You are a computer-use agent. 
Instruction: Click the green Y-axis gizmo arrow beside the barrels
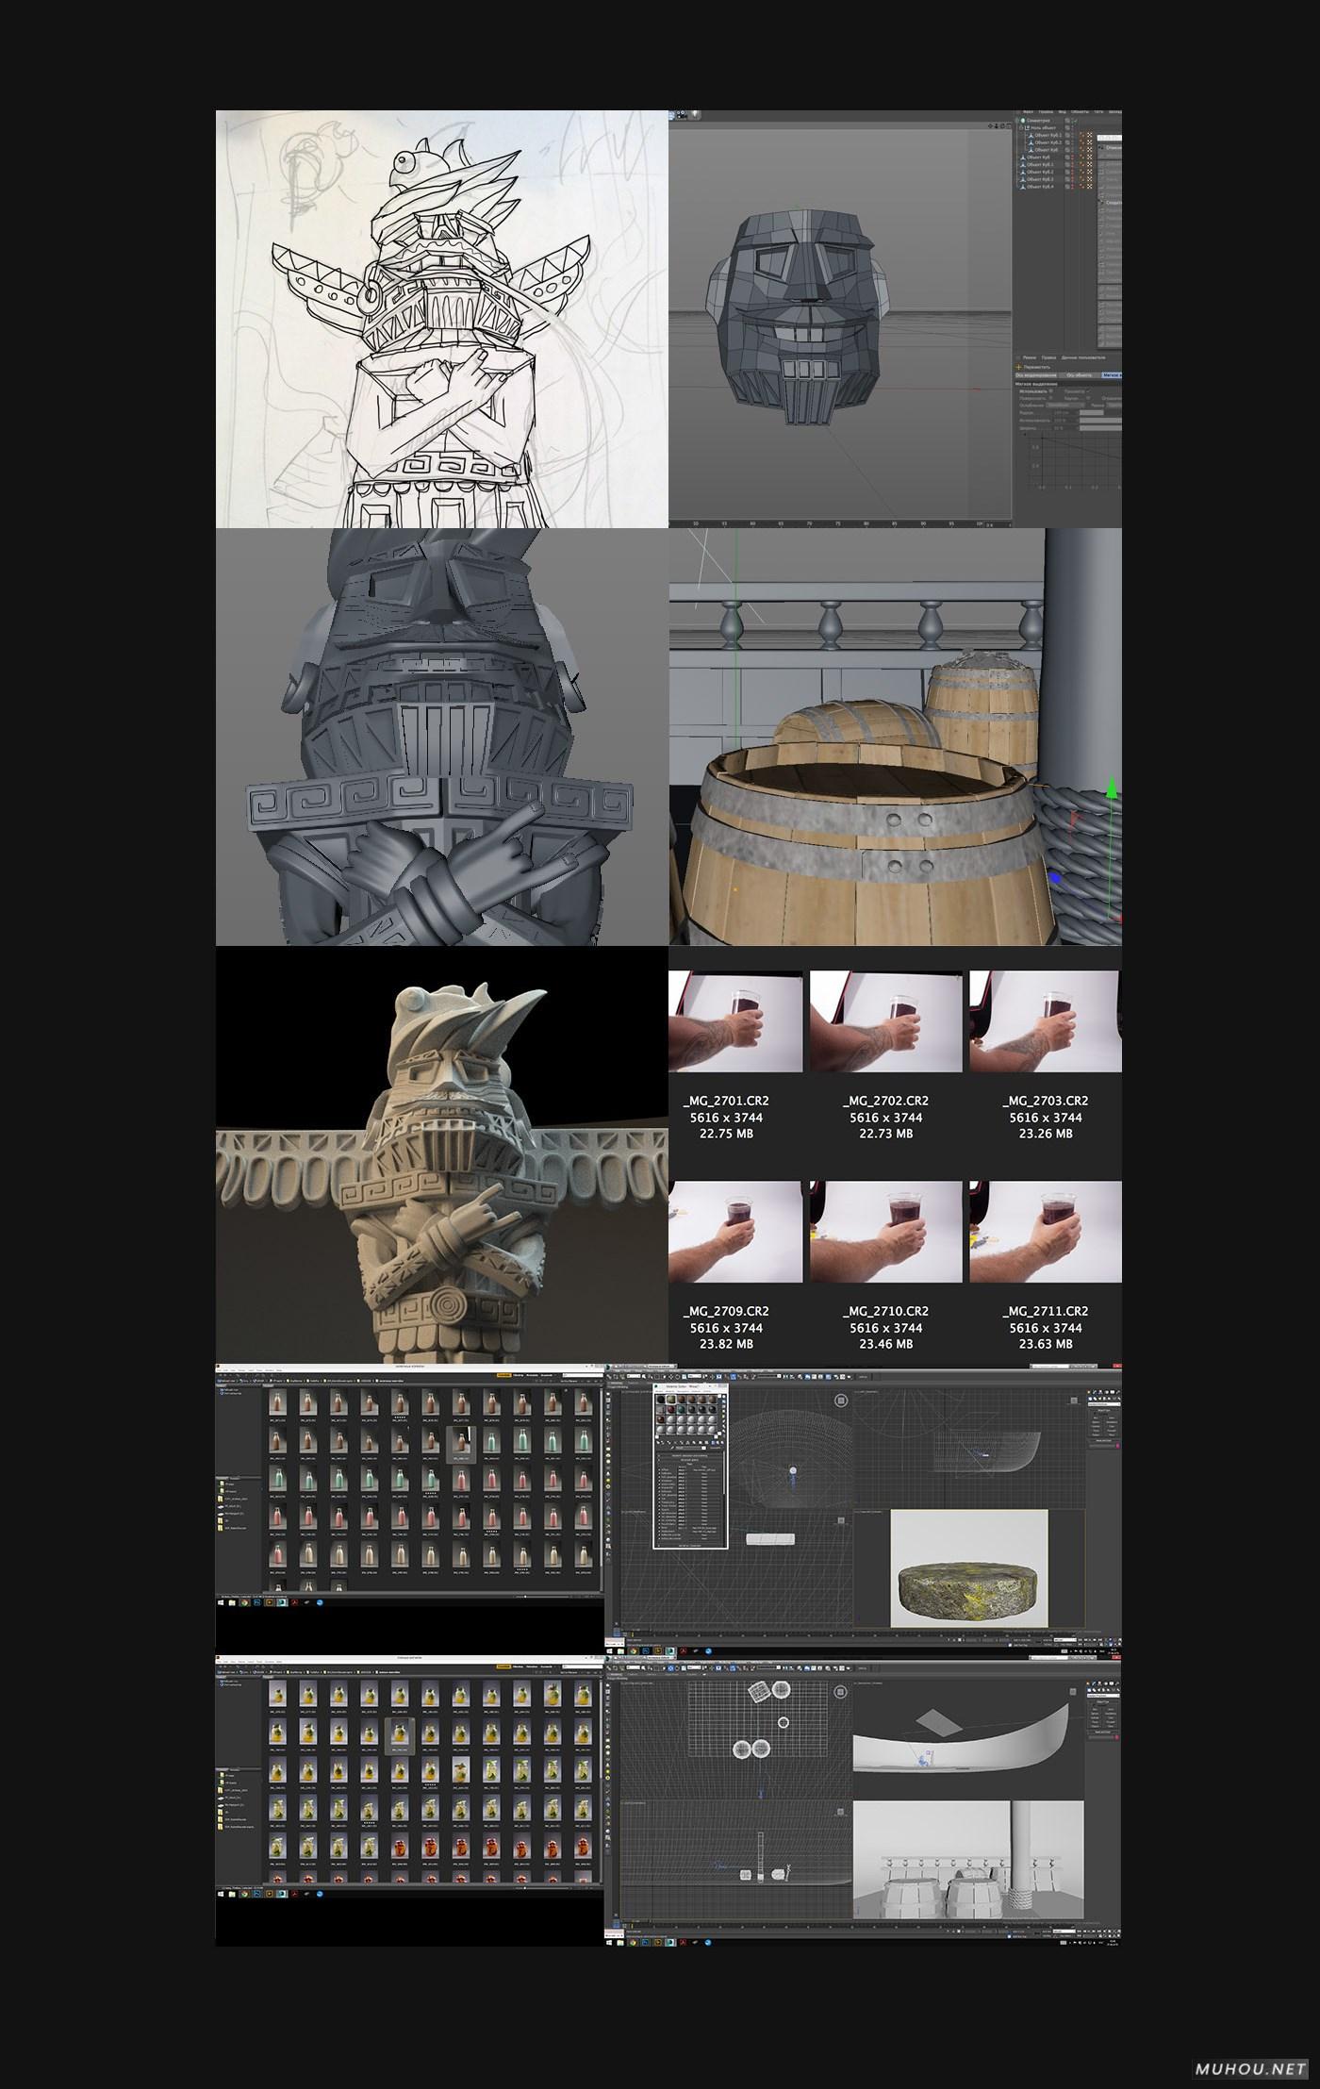point(1113,788)
